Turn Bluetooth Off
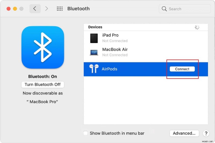215x143 pixels. [x=43, y=85]
